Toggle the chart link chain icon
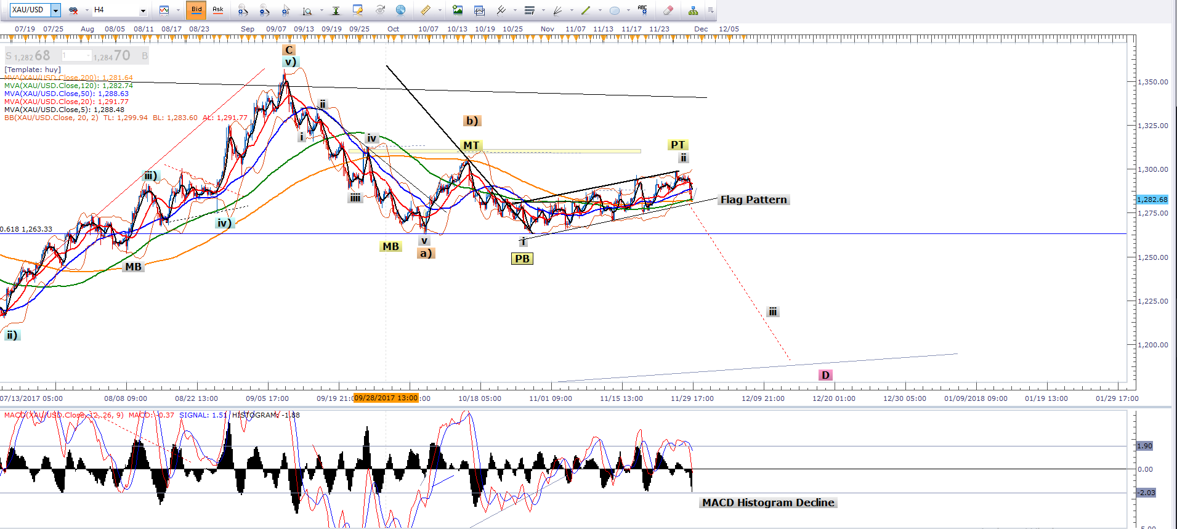The width and height of the screenshot is (1177, 529). [x=73, y=10]
